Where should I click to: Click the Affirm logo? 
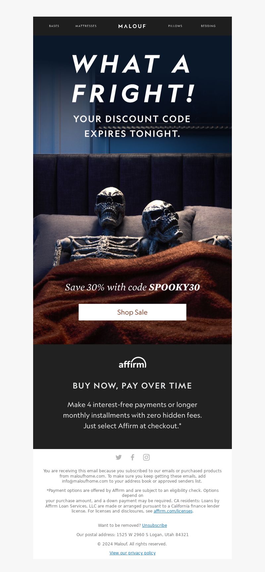132,363
